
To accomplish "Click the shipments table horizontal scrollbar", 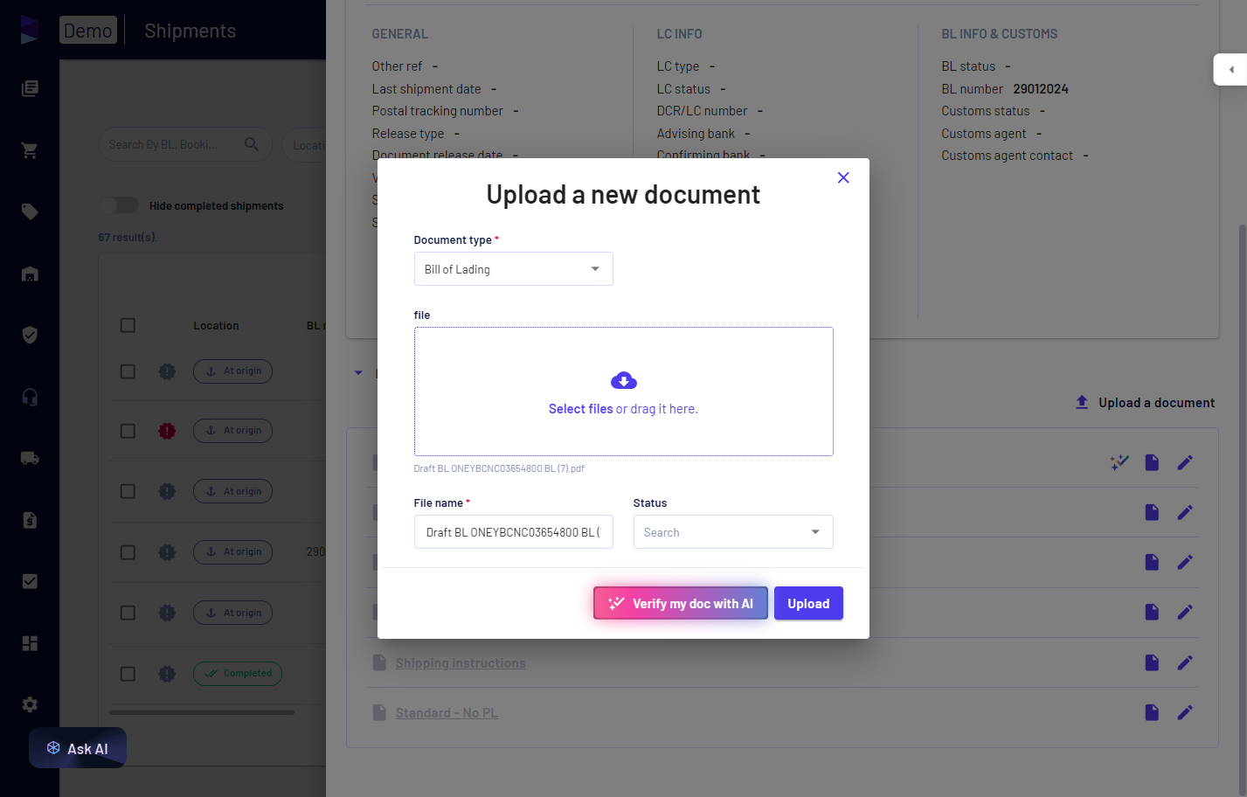I will click(x=202, y=712).
